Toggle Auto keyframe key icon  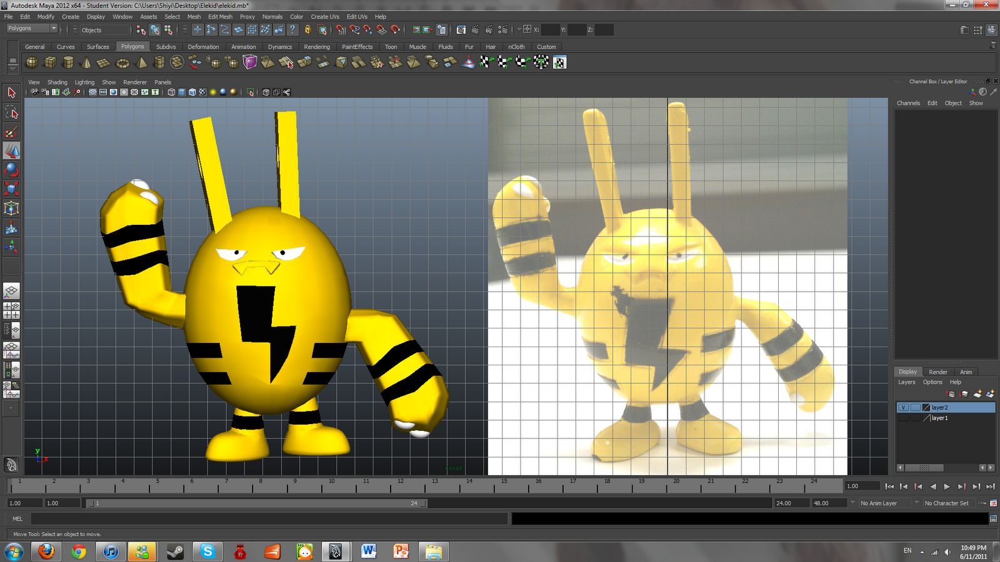(x=982, y=503)
